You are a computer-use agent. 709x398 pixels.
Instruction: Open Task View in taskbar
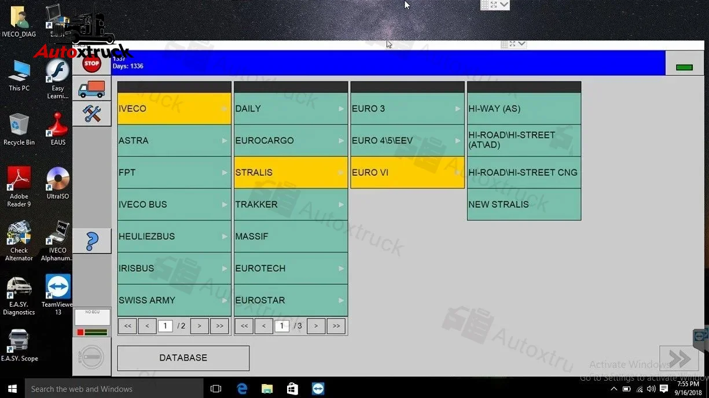pyautogui.click(x=216, y=389)
